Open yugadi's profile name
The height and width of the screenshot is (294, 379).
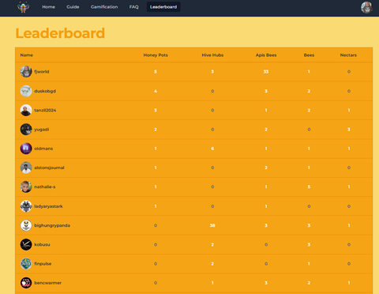click(x=42, y=130)
